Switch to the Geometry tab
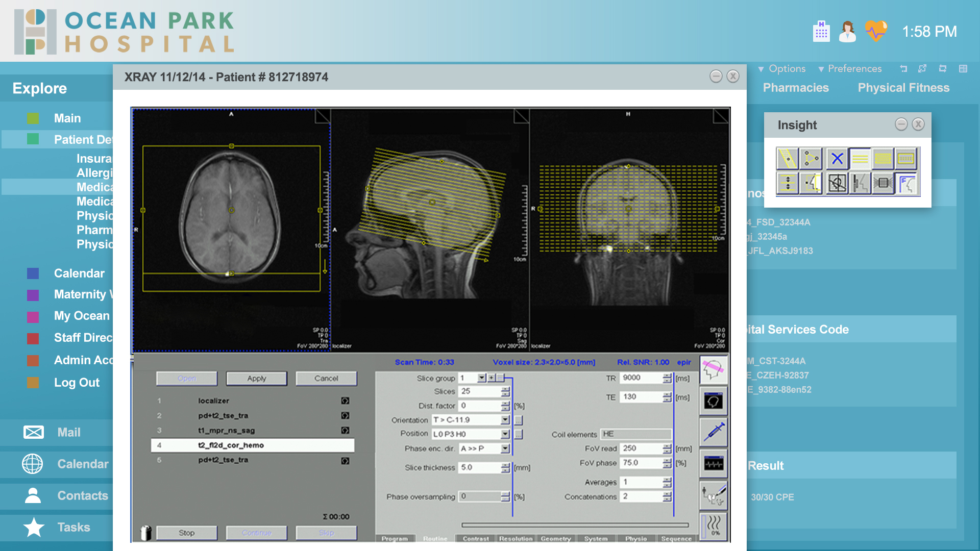 pyautogui.click(x=555, y=539)
